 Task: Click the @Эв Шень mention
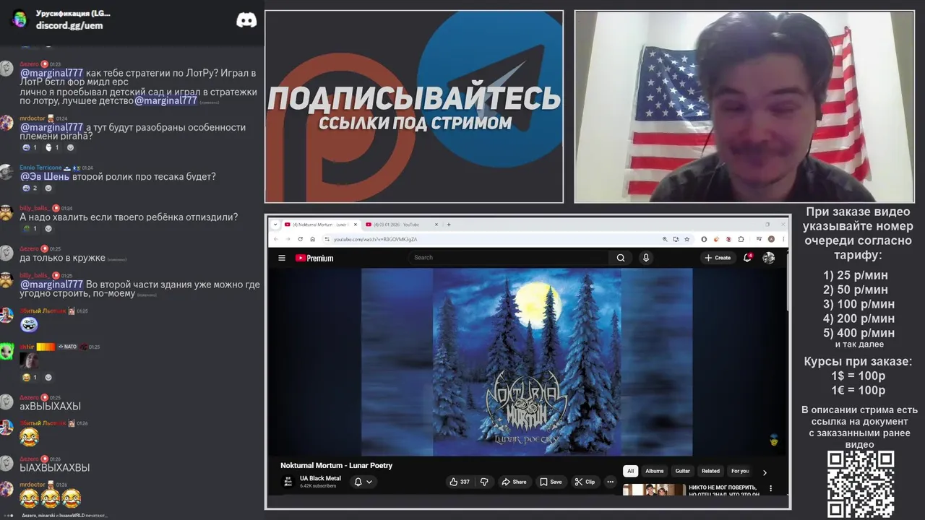click(45, 176)
